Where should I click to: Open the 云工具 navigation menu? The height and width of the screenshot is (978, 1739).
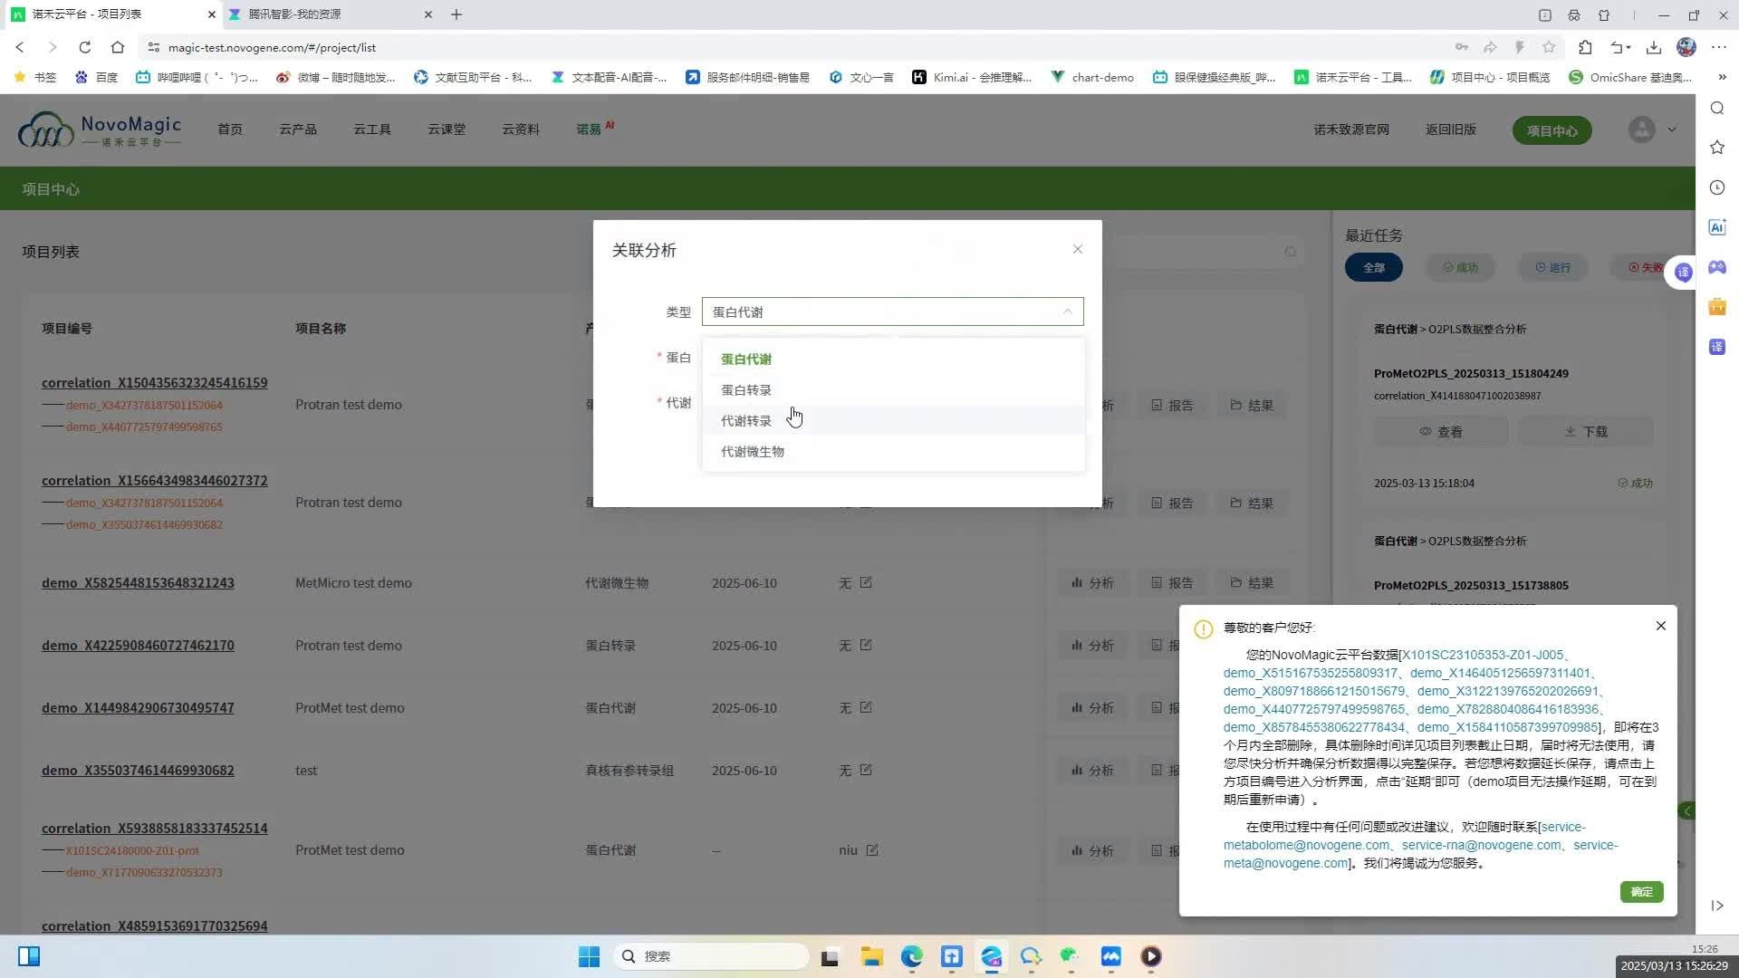point(371,129)
